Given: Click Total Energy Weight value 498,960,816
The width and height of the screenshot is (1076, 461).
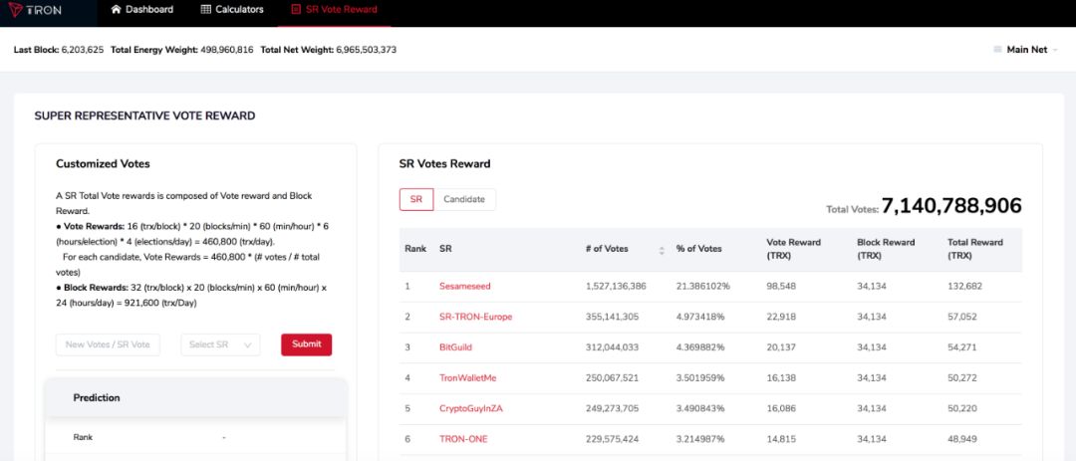Looking at the screenshot, I should pos(227,50).
